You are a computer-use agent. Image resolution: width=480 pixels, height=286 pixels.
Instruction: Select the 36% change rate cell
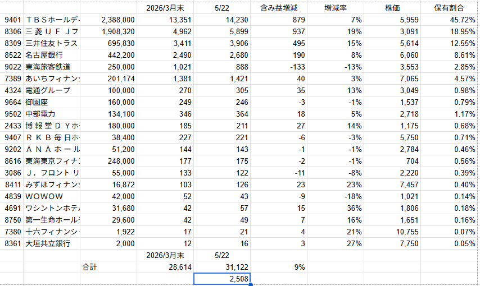pos(336,208)
